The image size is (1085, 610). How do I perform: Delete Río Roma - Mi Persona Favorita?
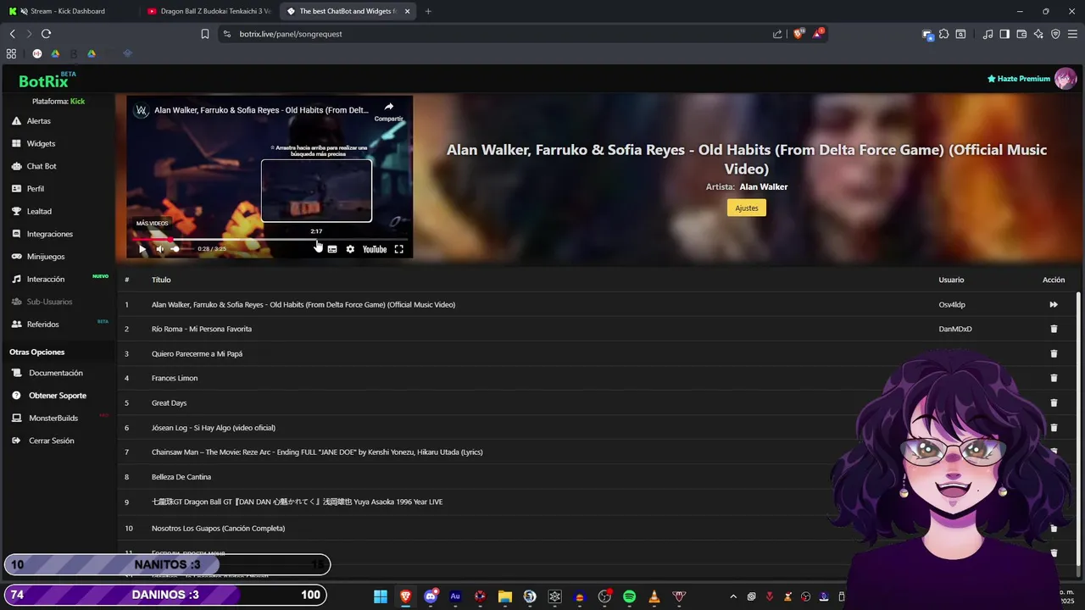click(x=1054, y=329)
